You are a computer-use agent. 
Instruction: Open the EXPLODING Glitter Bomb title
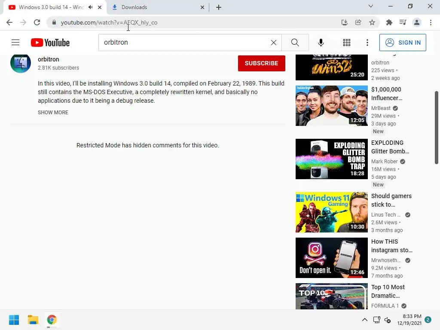390,147
